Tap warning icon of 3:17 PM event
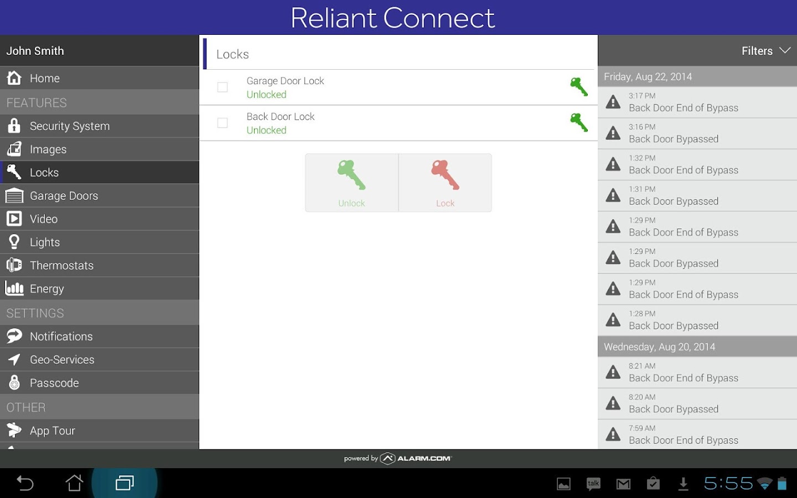This screenshot has width=797, height=498. click(613, 102)
